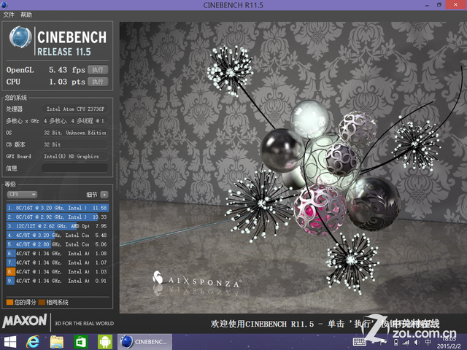This screenshot has width=467, height=350.
Task: Restore down the CINEBENCH window
Action: pyautogui.click(x=439, y=5)
